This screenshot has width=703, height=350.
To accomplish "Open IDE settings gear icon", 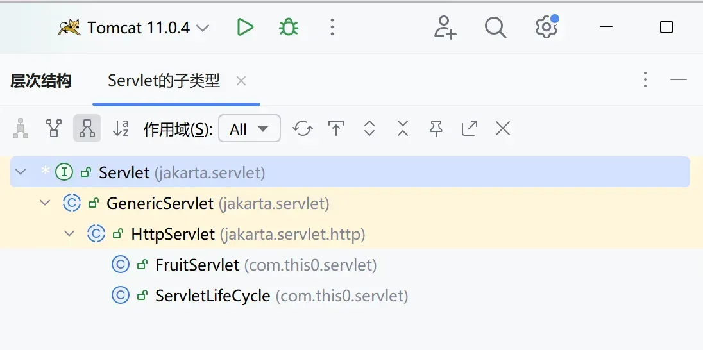I will point(546,27).
